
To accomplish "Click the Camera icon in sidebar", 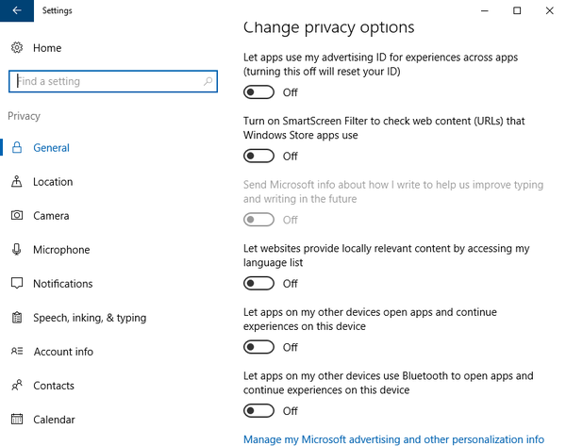I will pyautogui.click(x=17, y=215).
